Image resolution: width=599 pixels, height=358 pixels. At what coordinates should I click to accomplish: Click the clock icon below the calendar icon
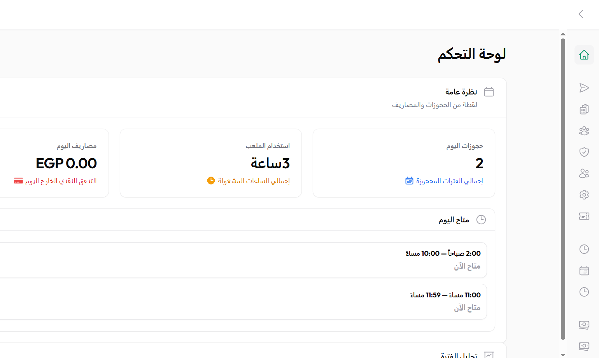point(584,292)
